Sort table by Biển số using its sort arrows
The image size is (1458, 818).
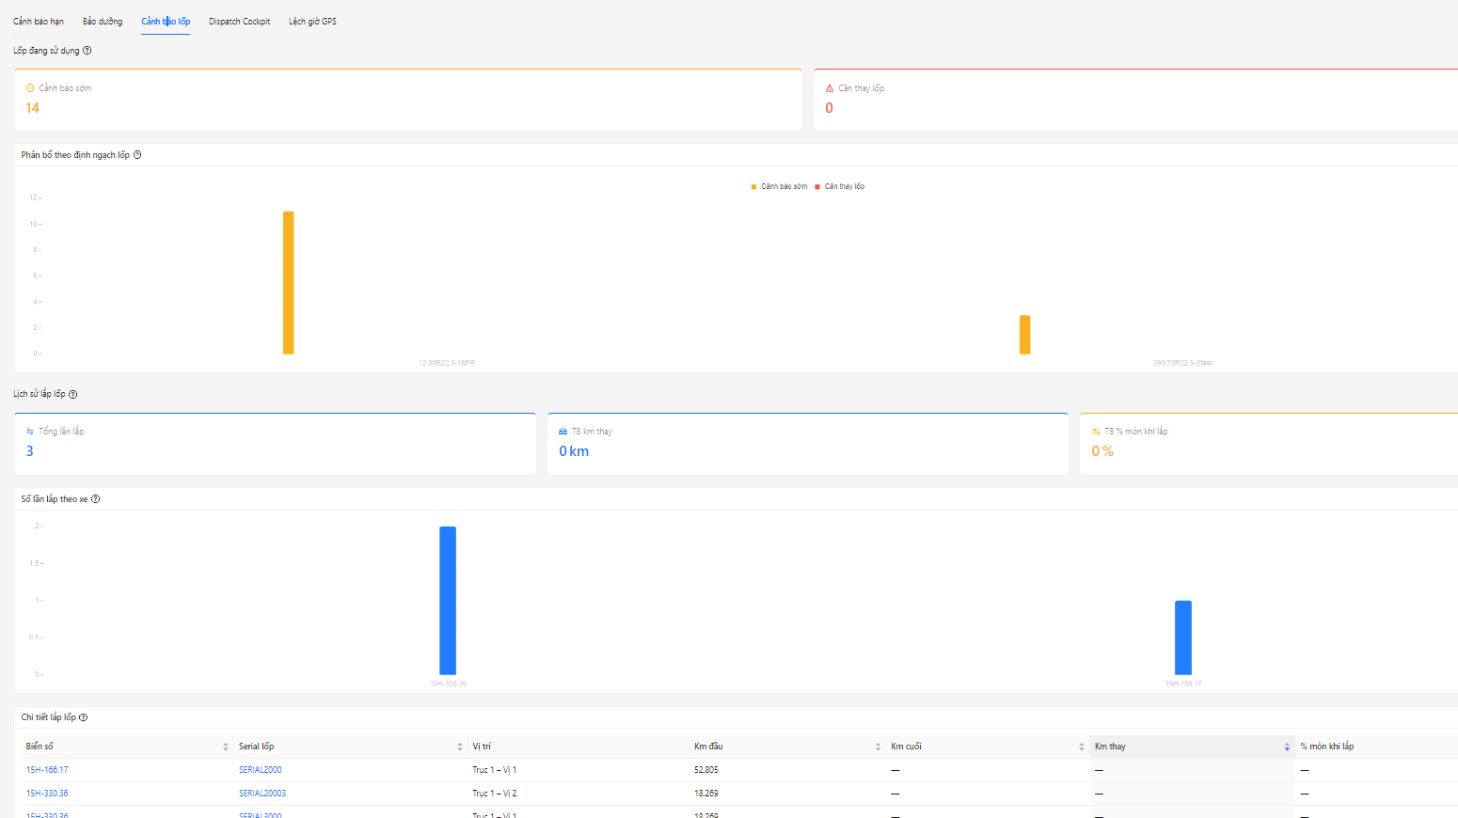click(226, 747)
